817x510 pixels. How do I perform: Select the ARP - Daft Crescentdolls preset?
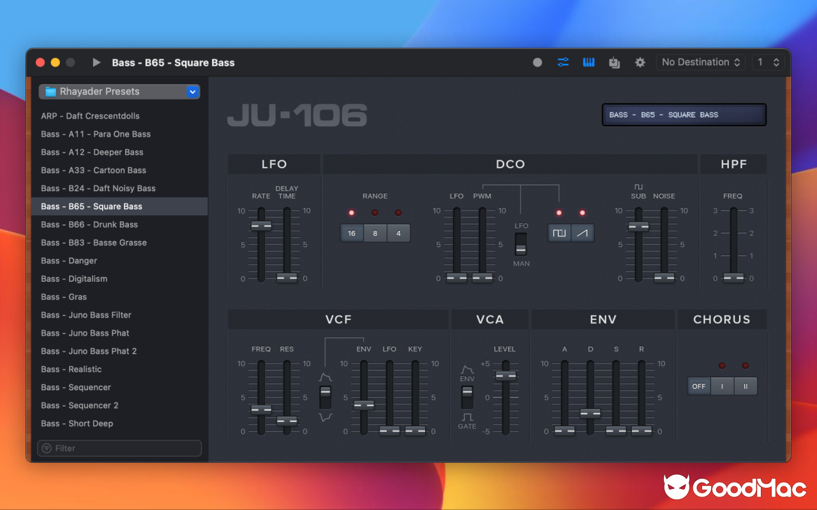[x=89, y=115]
